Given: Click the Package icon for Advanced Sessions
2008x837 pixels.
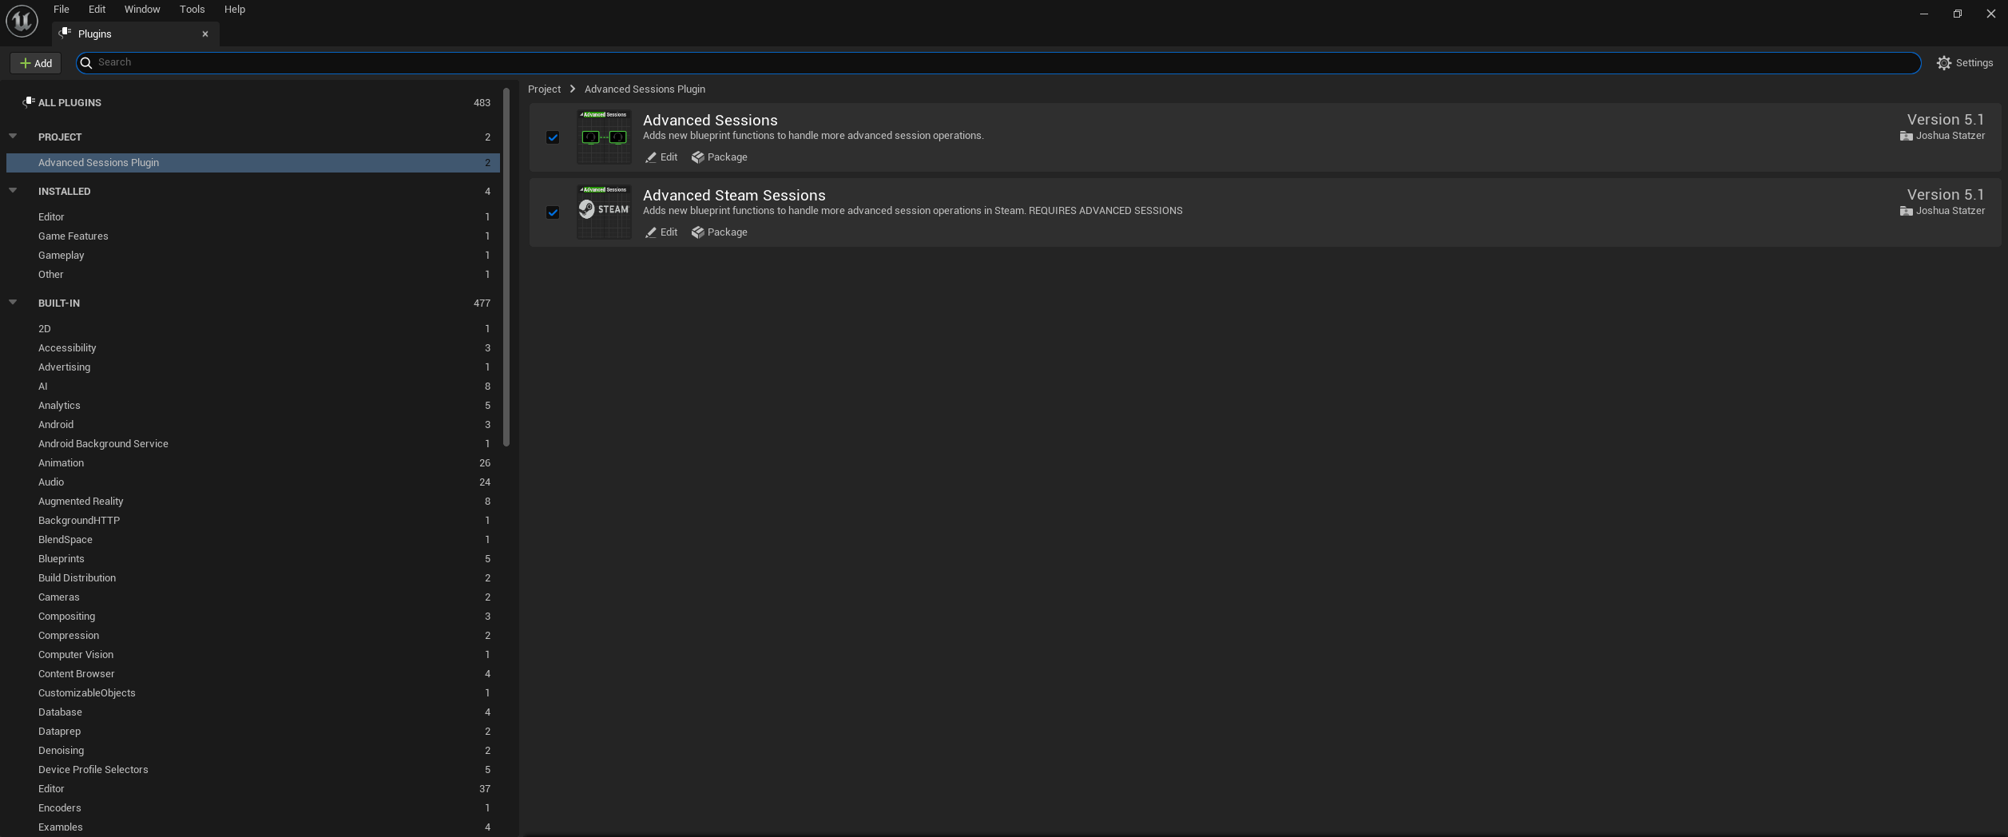Looking at the screenshot, I should pyautogui.click(x=698, y=157).
